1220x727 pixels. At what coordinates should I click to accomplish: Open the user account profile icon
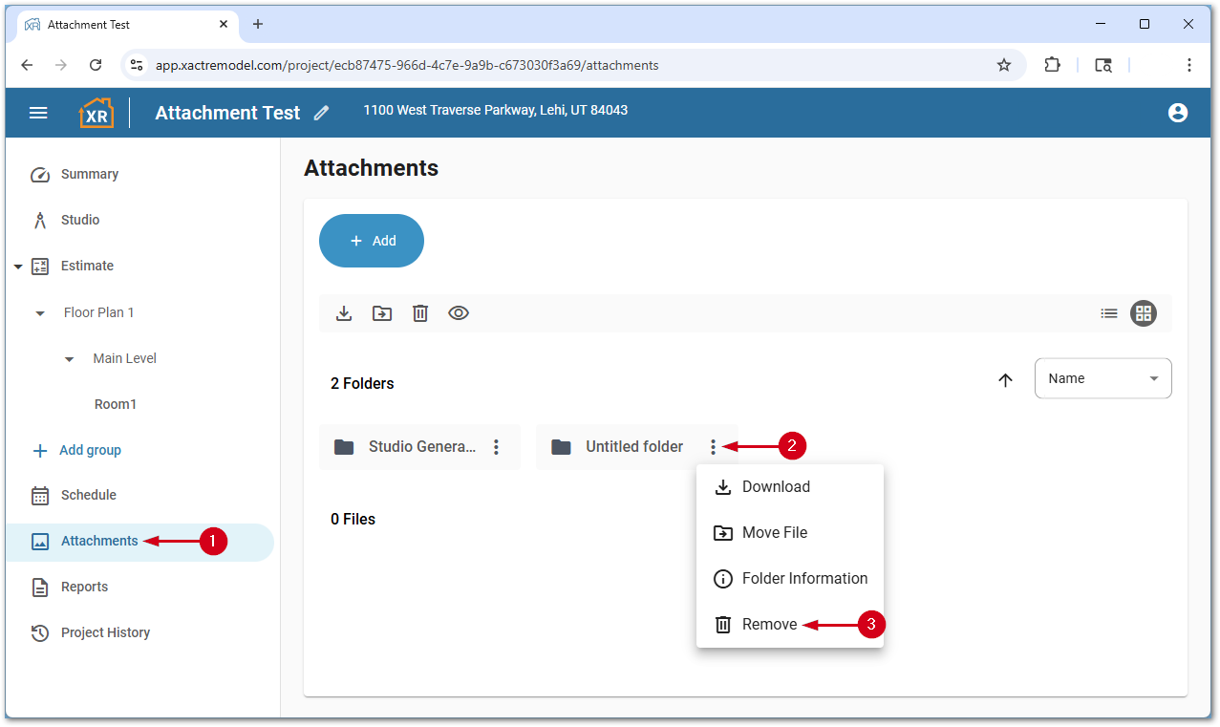(1177, 113)
